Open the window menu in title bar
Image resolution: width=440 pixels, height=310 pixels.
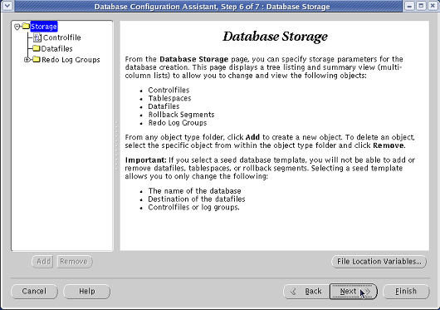pyautogui.click(x=7, y=6)
